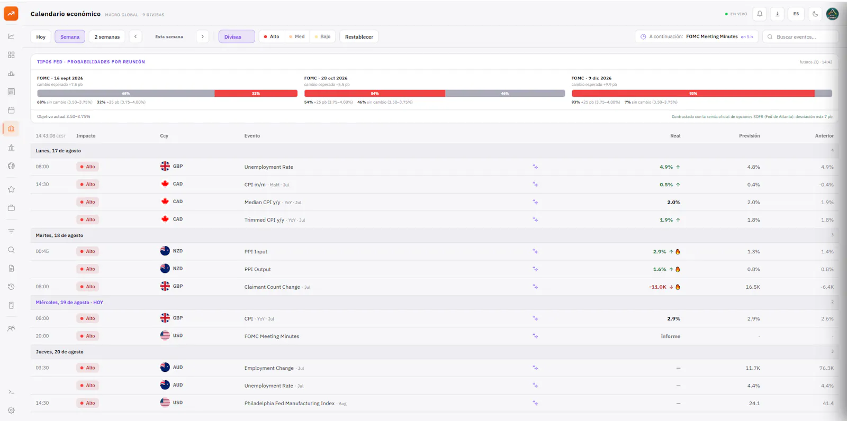Click sparkle AI icon for FOMC Meeting Minutes
Viewport: 847px width, 421px height.
click(535, 336)
